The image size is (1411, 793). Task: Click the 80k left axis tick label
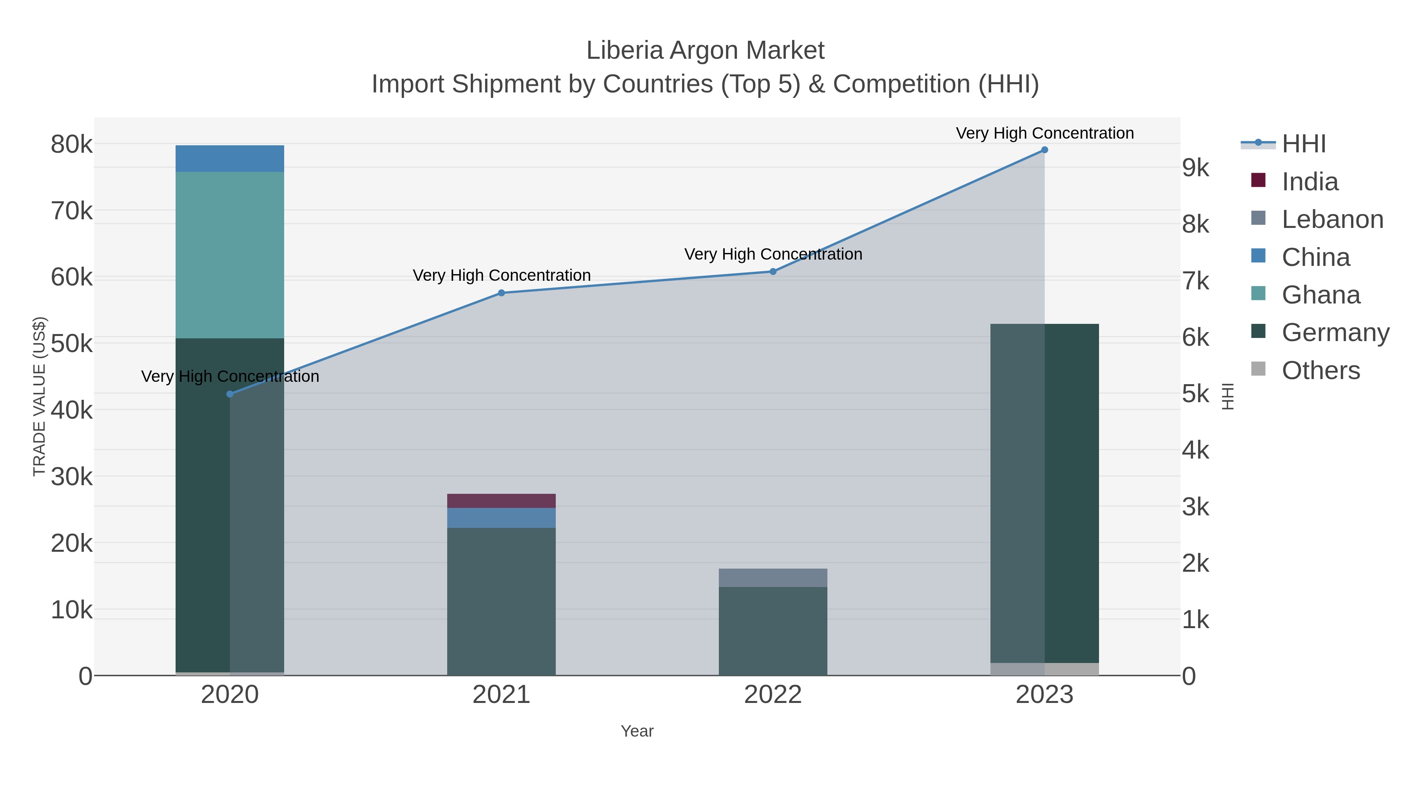tap(72, 145)
